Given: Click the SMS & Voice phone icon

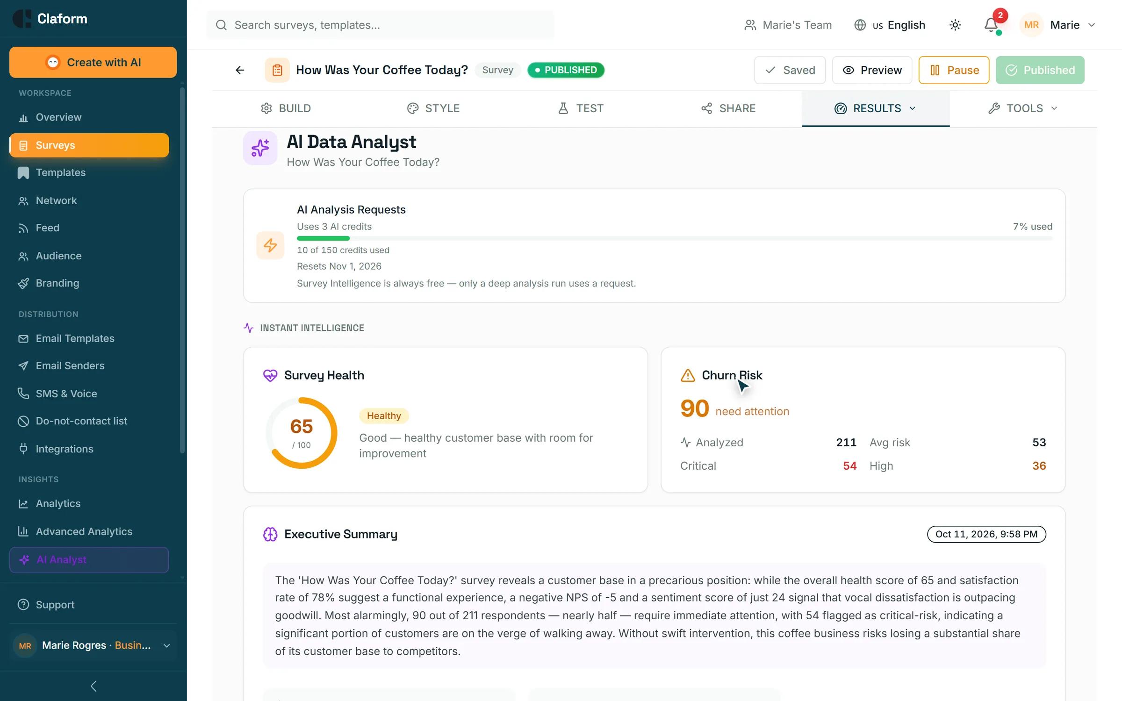Looking at the screenshot, I should (x=23, y=393).
